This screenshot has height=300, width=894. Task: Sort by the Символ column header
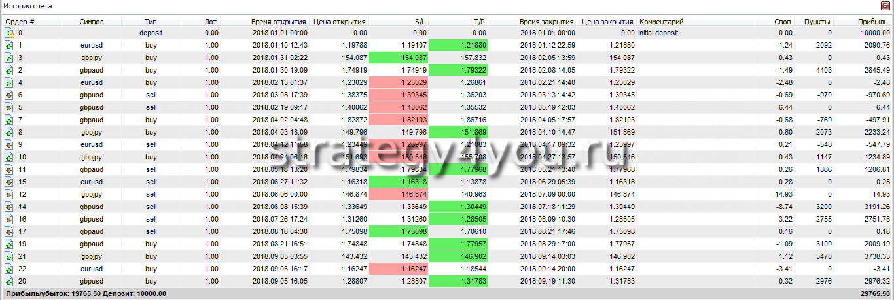92,21
